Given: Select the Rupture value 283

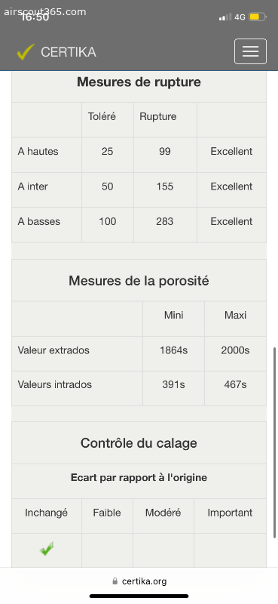Looking at the screenshot, I should pos(165,221).
